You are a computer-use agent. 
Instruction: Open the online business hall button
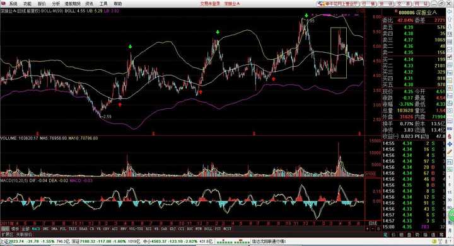(338, 4)
